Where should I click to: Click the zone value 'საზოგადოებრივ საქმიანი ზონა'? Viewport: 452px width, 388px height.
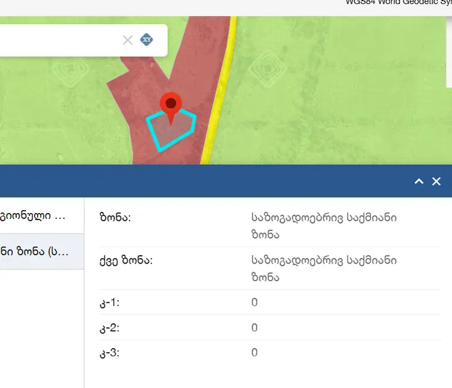click(x=323, y=226)
